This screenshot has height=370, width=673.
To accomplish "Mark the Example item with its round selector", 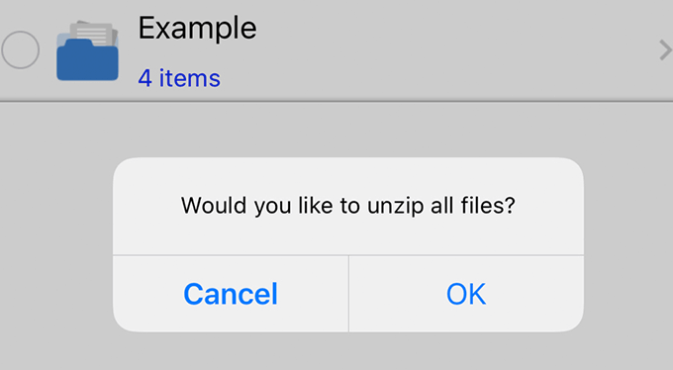I will coord(21,49).
